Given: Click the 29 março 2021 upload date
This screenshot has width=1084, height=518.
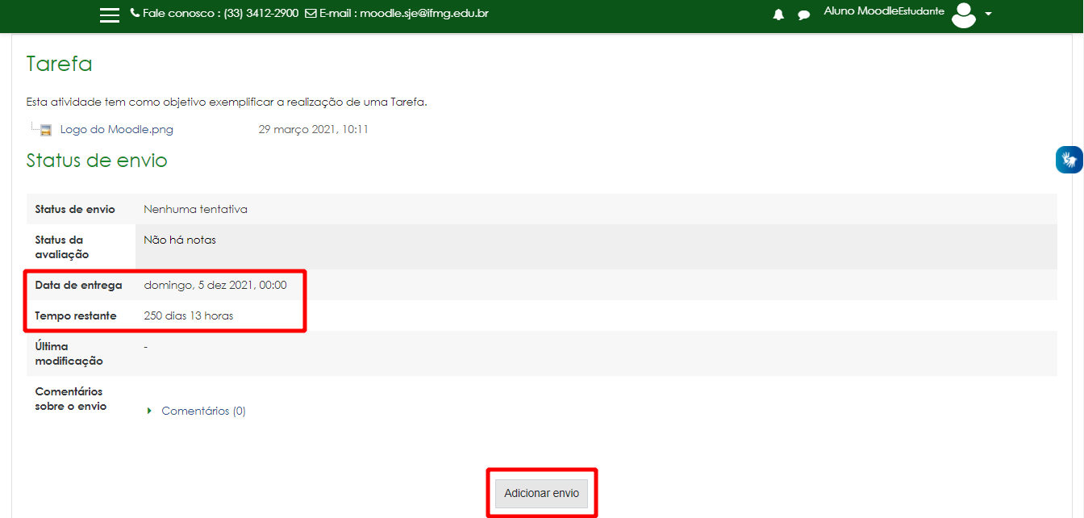Looking at the screenshot, I should click(314, 128).
